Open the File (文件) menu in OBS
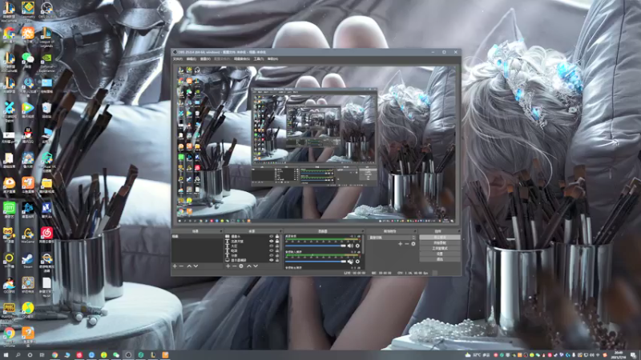 [x=178, y=59]
